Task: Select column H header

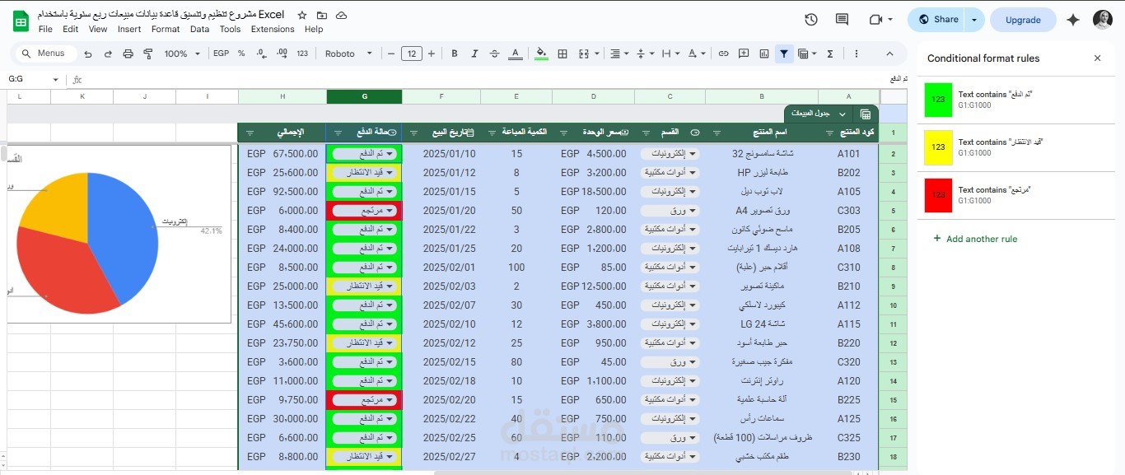Action: pos(282,96)
